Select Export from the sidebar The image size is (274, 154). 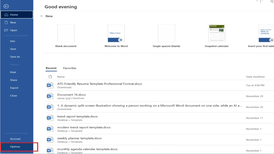(x=14, y=88)
